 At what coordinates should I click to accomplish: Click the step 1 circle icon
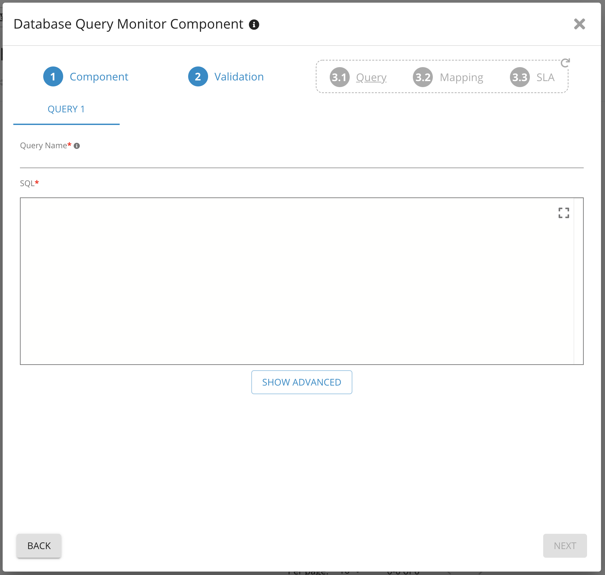[53, 77]
